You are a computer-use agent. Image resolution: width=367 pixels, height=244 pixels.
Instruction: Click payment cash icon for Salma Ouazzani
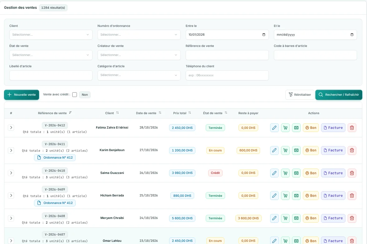point(296,173)
